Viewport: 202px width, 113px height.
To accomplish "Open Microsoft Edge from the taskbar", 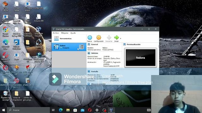I will [61, 110].
